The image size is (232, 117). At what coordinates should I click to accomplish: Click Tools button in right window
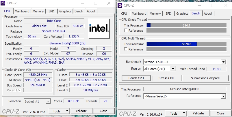[174, 113]
